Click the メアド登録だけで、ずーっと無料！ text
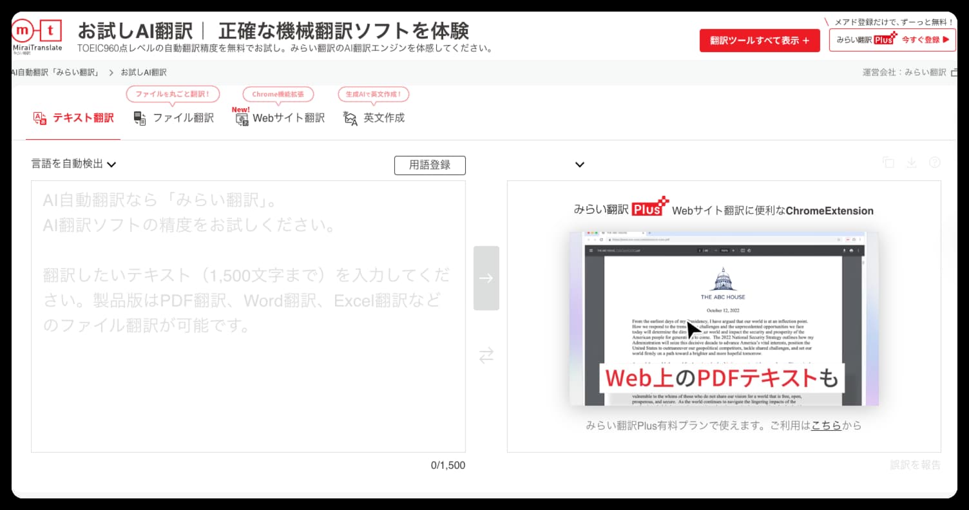 (894, 21)
